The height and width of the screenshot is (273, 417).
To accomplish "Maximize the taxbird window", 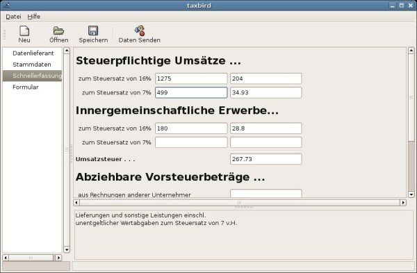I will [402, 6].
